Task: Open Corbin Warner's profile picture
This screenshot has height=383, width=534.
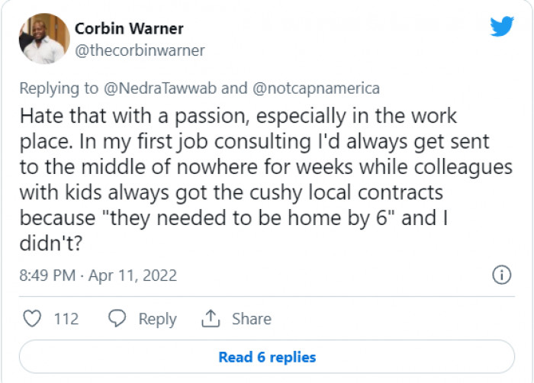Action: [44, 38]
